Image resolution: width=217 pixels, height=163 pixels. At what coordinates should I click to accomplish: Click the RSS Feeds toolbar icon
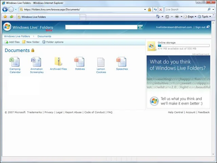pos(167,17)
